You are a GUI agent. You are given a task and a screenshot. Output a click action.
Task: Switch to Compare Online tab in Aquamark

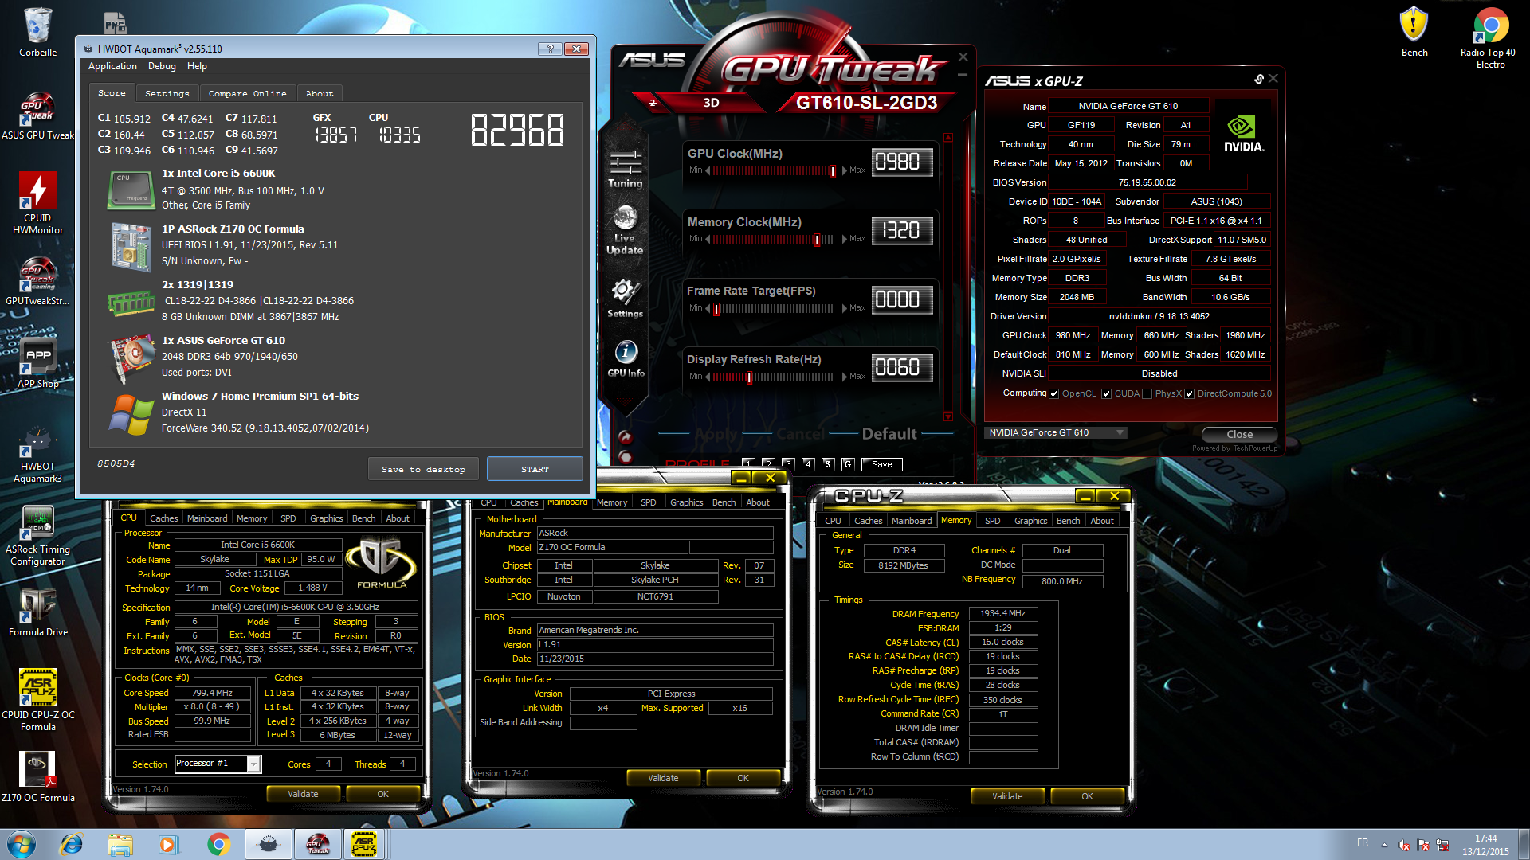click(x=247, y=93)
